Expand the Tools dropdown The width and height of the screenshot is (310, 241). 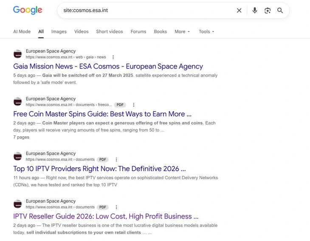206,32
